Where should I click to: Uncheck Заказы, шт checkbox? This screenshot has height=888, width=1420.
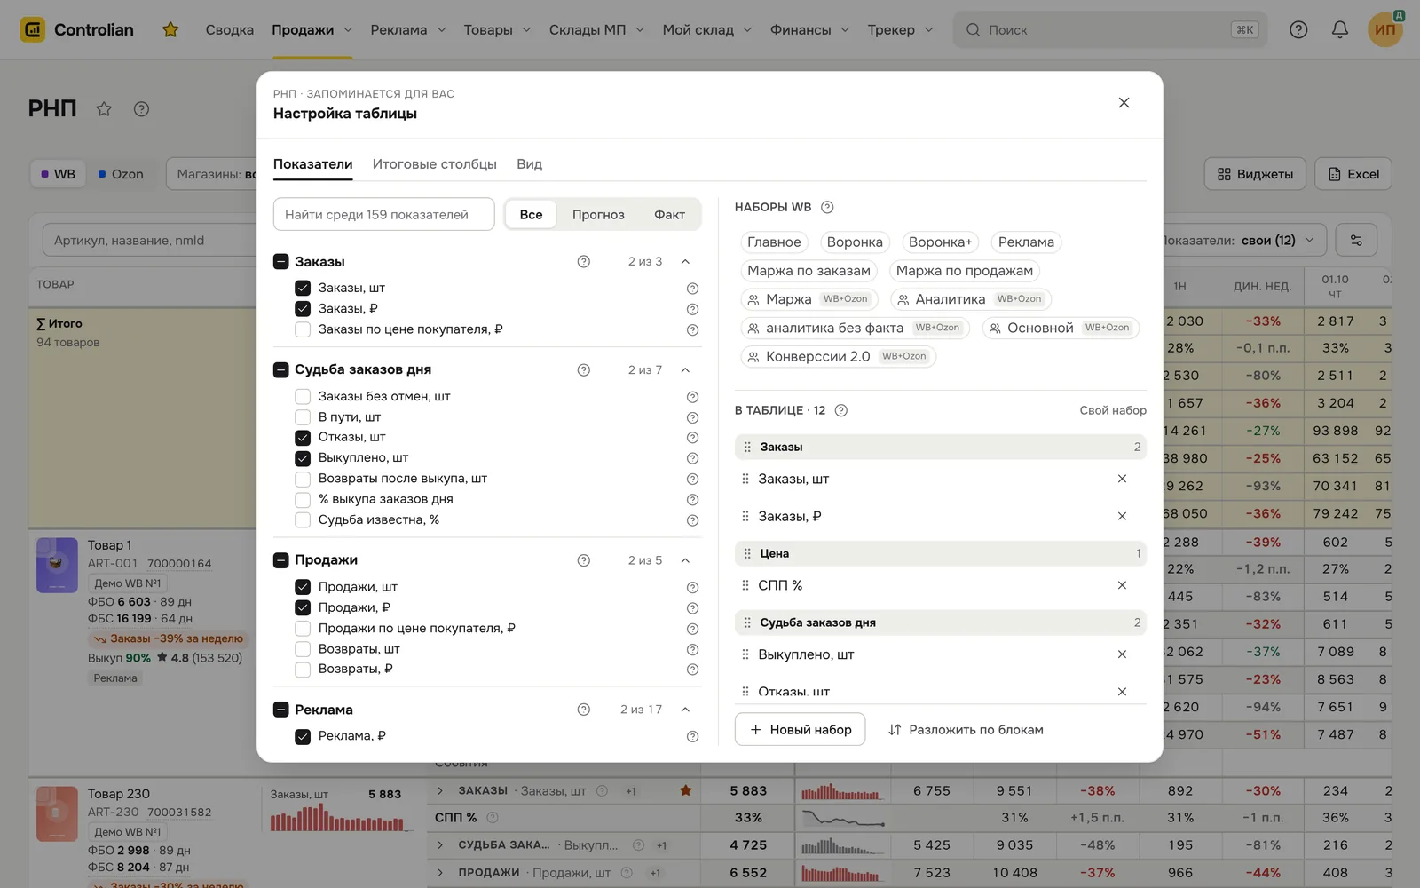(x=303, y=288)
